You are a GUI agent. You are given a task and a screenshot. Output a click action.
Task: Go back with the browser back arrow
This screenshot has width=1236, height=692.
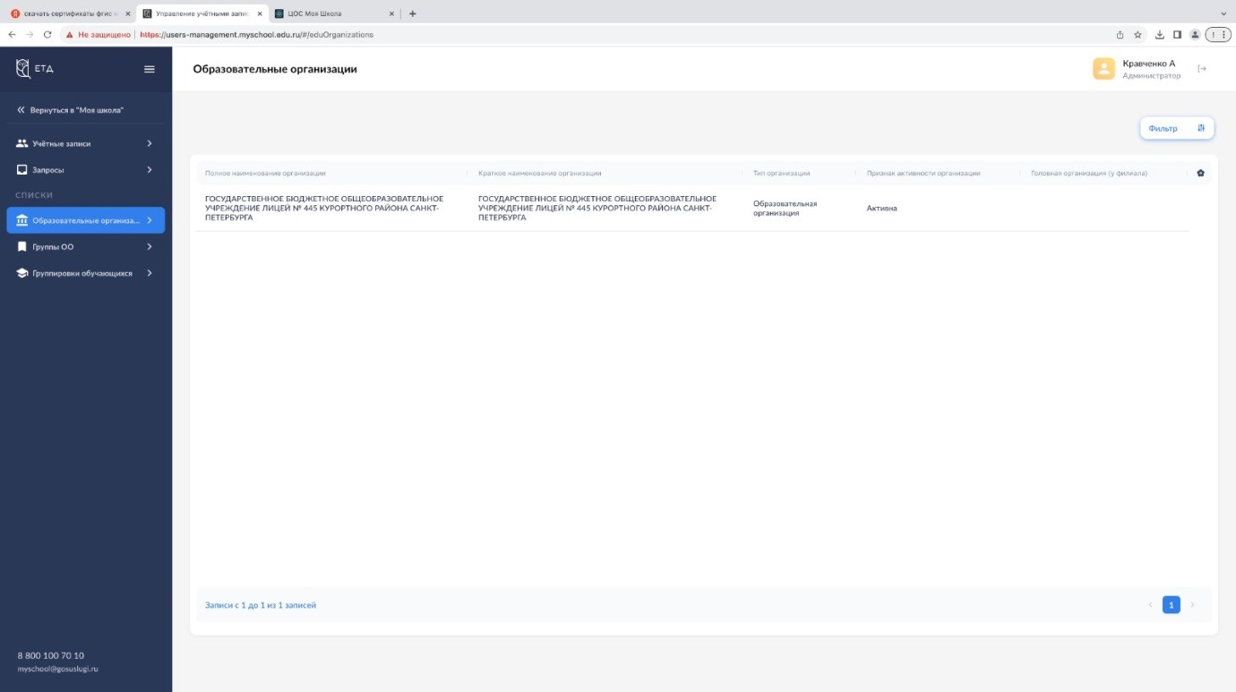(x=12, y=35)
